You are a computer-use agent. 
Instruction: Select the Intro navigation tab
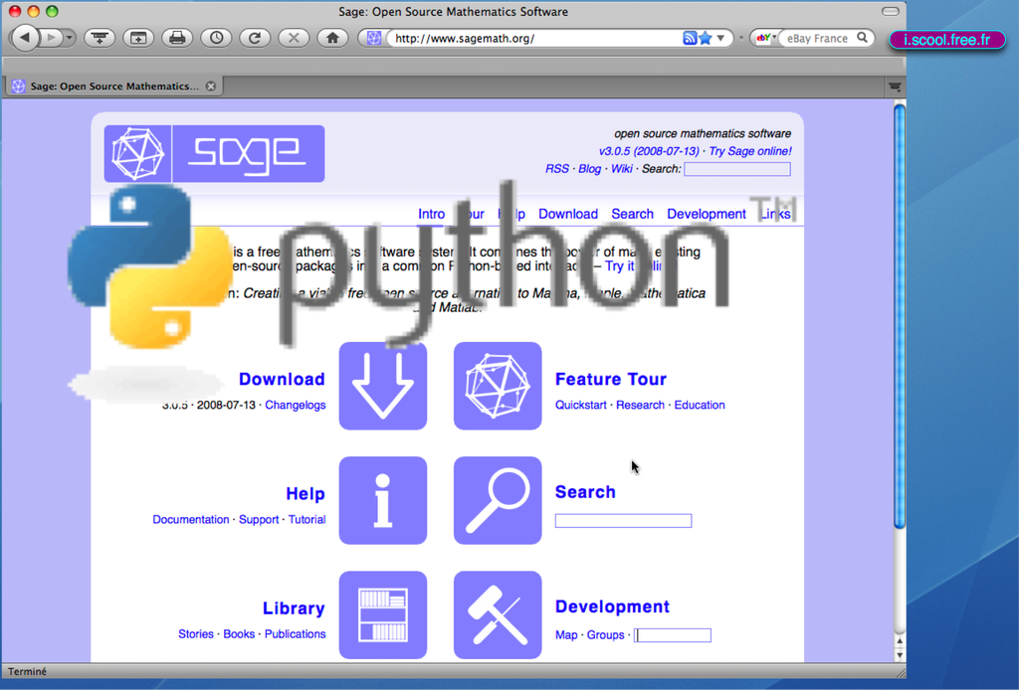click(x=431, y=214)
